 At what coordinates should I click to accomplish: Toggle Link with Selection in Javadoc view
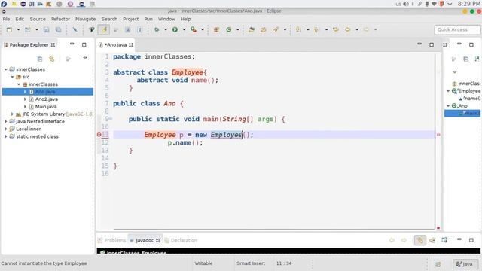point(420,240)
